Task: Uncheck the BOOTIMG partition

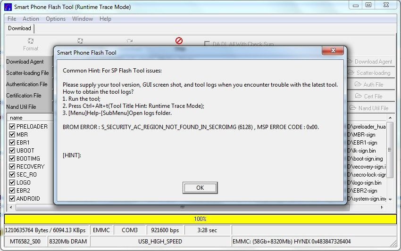Action: tap(12, 159)
